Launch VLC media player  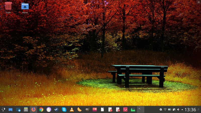(x=72, y=109)
